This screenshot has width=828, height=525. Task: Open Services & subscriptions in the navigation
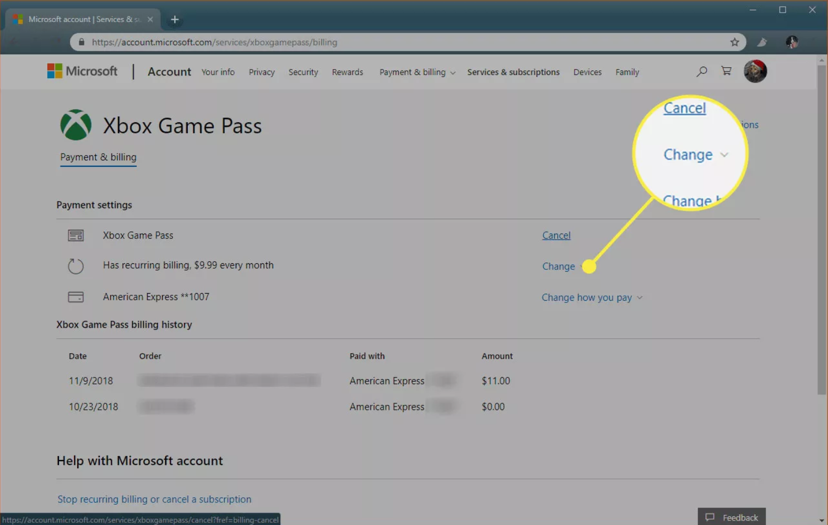pos(513,72)
